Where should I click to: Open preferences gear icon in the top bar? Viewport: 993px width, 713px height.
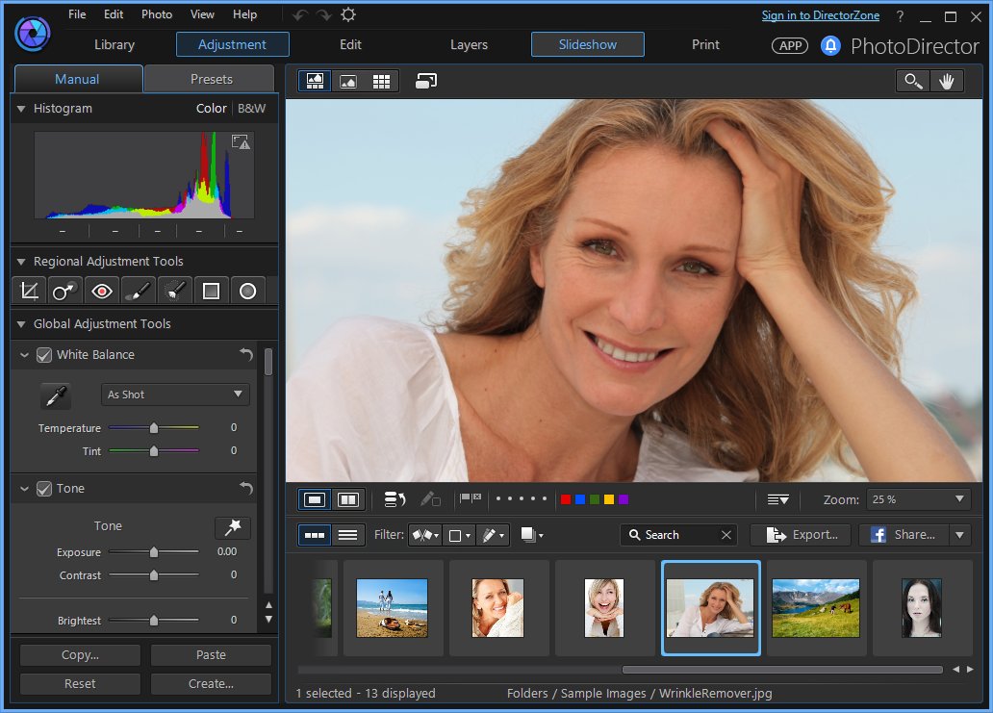click(348, 14)
